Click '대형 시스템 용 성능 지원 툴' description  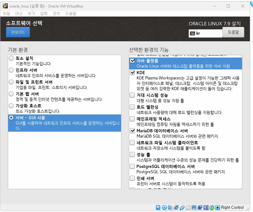pyautogui.click(x=160, y=101)
